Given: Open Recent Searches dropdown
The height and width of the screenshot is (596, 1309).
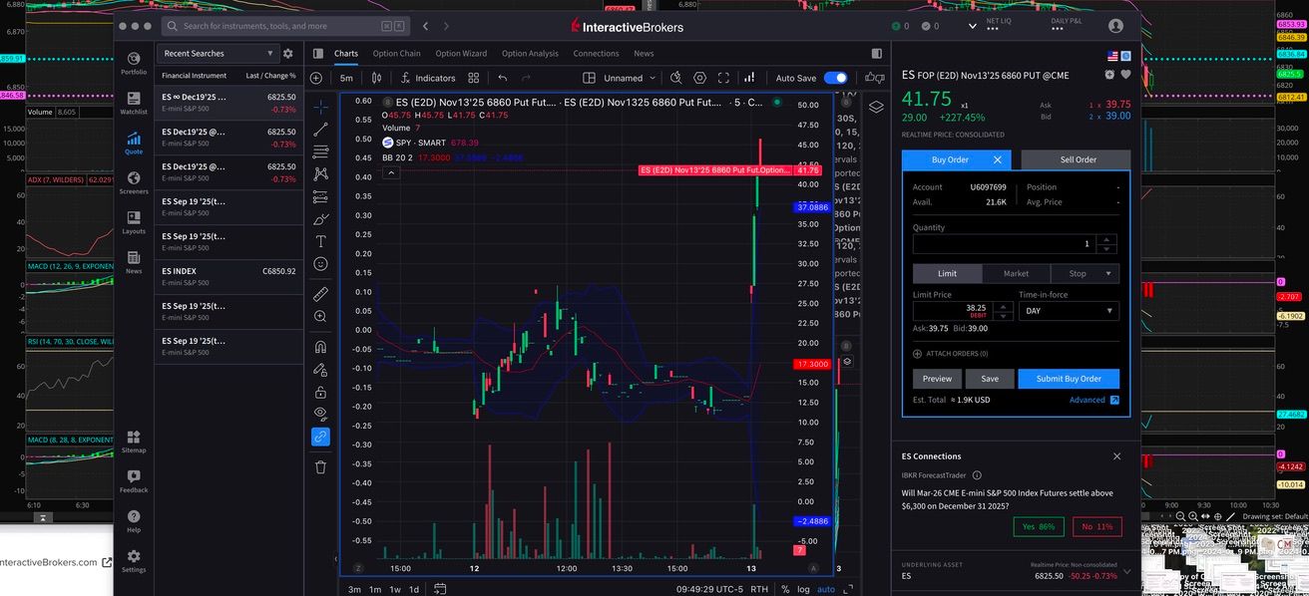Looking at the screenshot, I should (x=217, y=53).
